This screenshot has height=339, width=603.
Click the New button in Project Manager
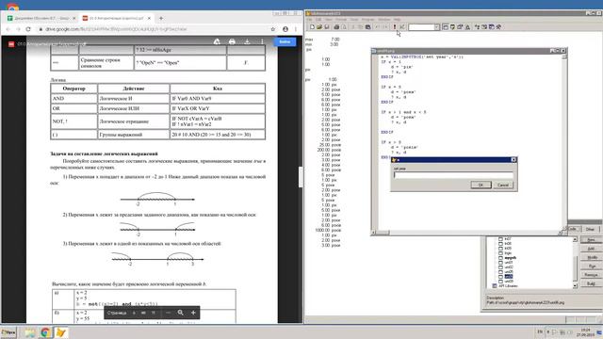tap(591, 240)
